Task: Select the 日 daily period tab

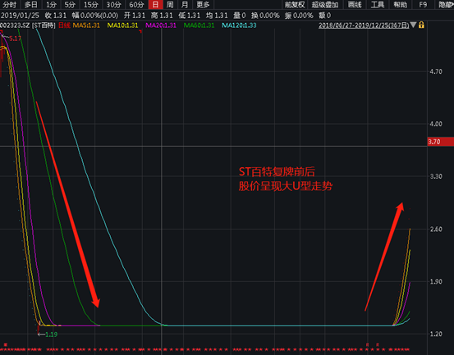Action: (x=155, y=5)
